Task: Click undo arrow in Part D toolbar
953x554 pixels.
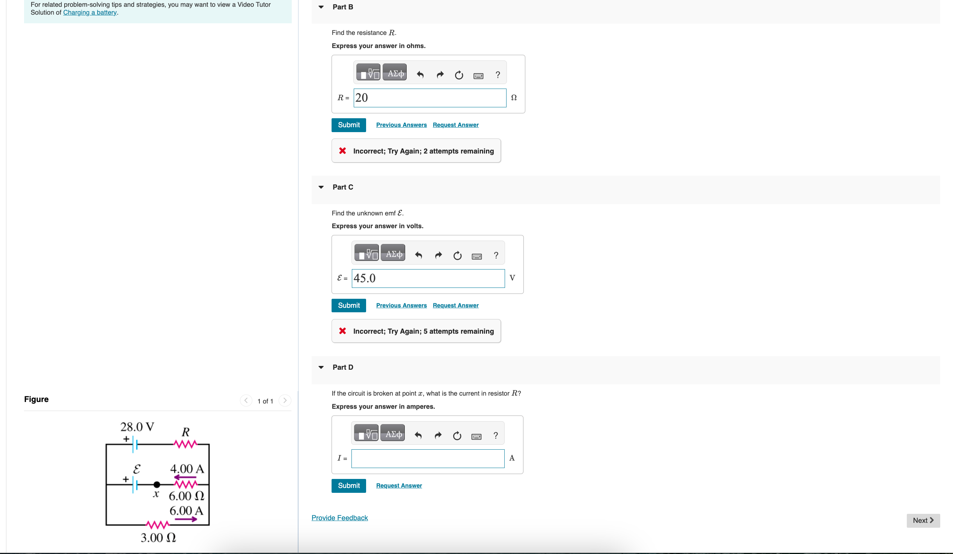Action: pos(418,435)
